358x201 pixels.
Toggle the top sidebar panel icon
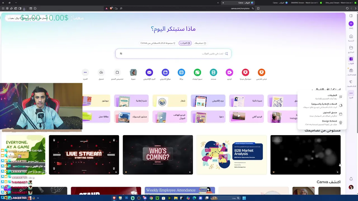(351, 16)
